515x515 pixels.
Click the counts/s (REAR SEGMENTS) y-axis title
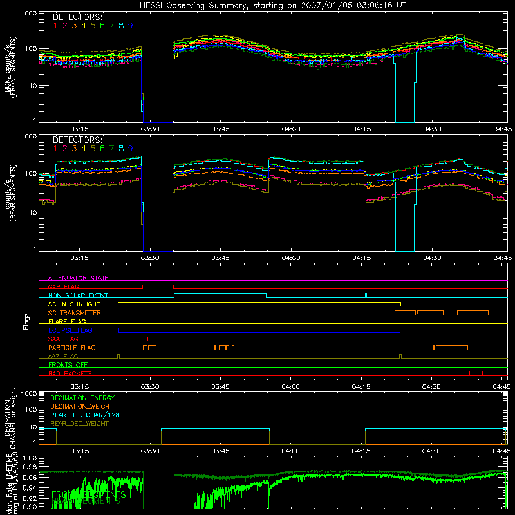click(10, 192)
